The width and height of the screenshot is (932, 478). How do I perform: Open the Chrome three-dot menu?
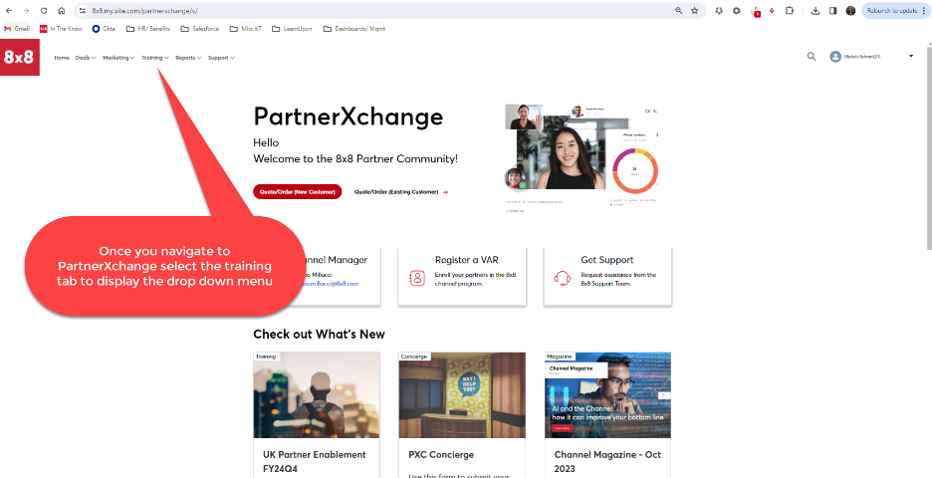(x=924, y=11)
